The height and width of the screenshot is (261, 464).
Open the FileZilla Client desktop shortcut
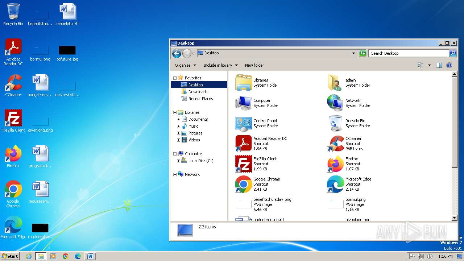13,121
